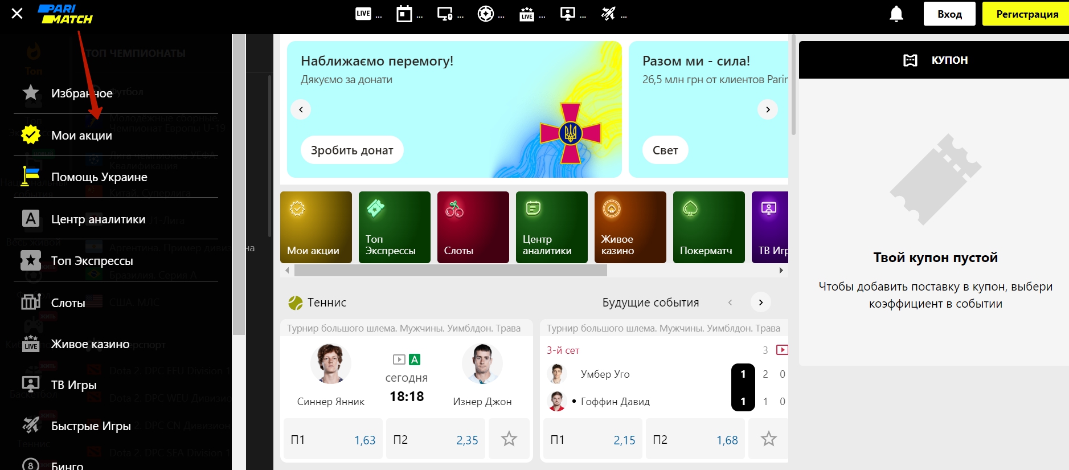This screenshot has height=470, width=1069.
Task: Open the video broadcast icon for Humbert–Goffin match
Action: coord(782,350)
